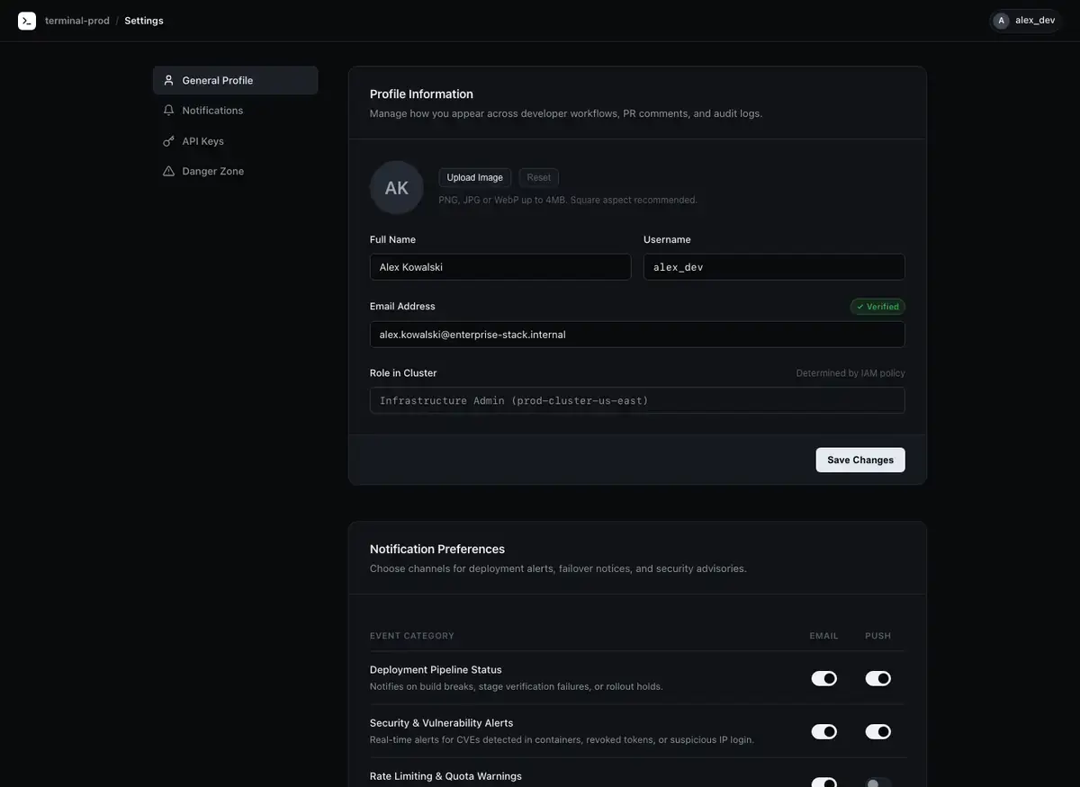The height and width of the screenshot is (787, 1080).
Task: Click the 'Profile Information' heading
Action: 421,94
